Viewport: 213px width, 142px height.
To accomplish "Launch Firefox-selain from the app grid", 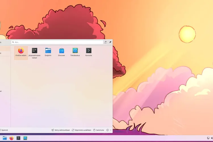I will click(21, 52).
